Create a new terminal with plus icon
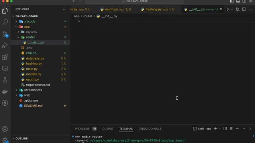 216,129
